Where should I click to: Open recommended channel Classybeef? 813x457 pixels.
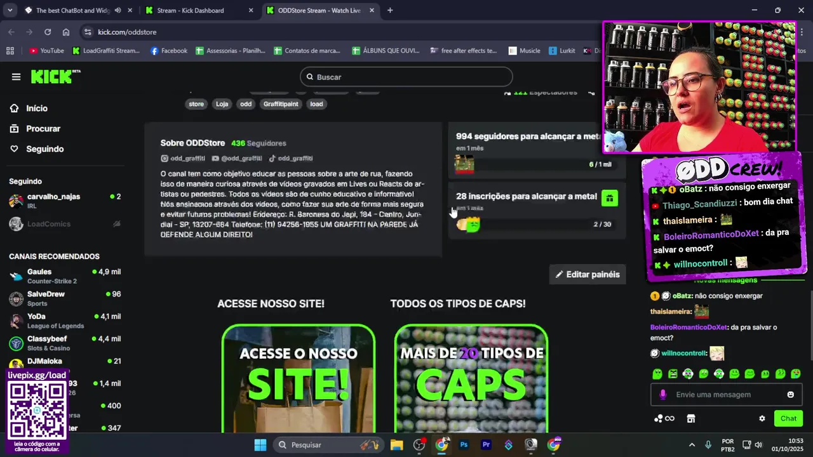65,343
